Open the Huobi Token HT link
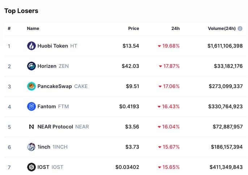The height and width of the screenshot is (175, 248). 57,46
